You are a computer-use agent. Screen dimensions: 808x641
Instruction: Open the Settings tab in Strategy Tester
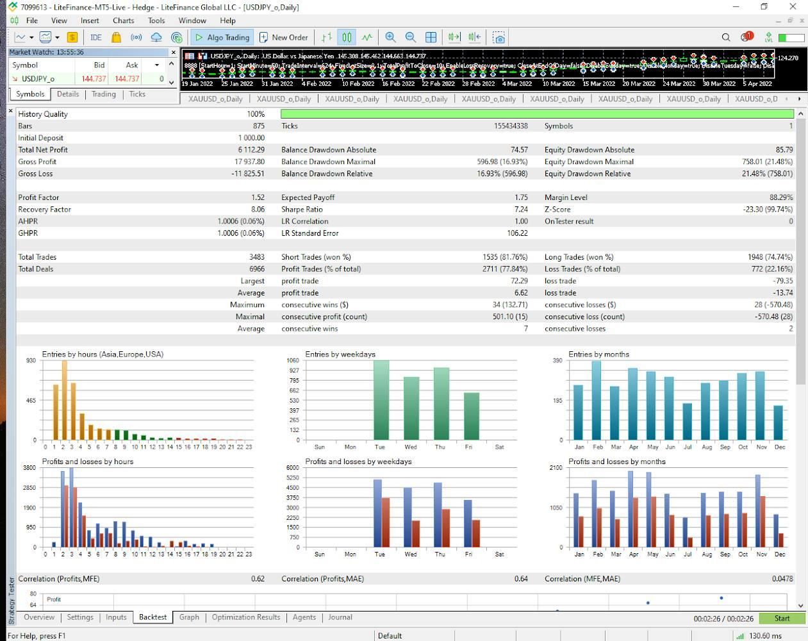[x=80, y=617]
